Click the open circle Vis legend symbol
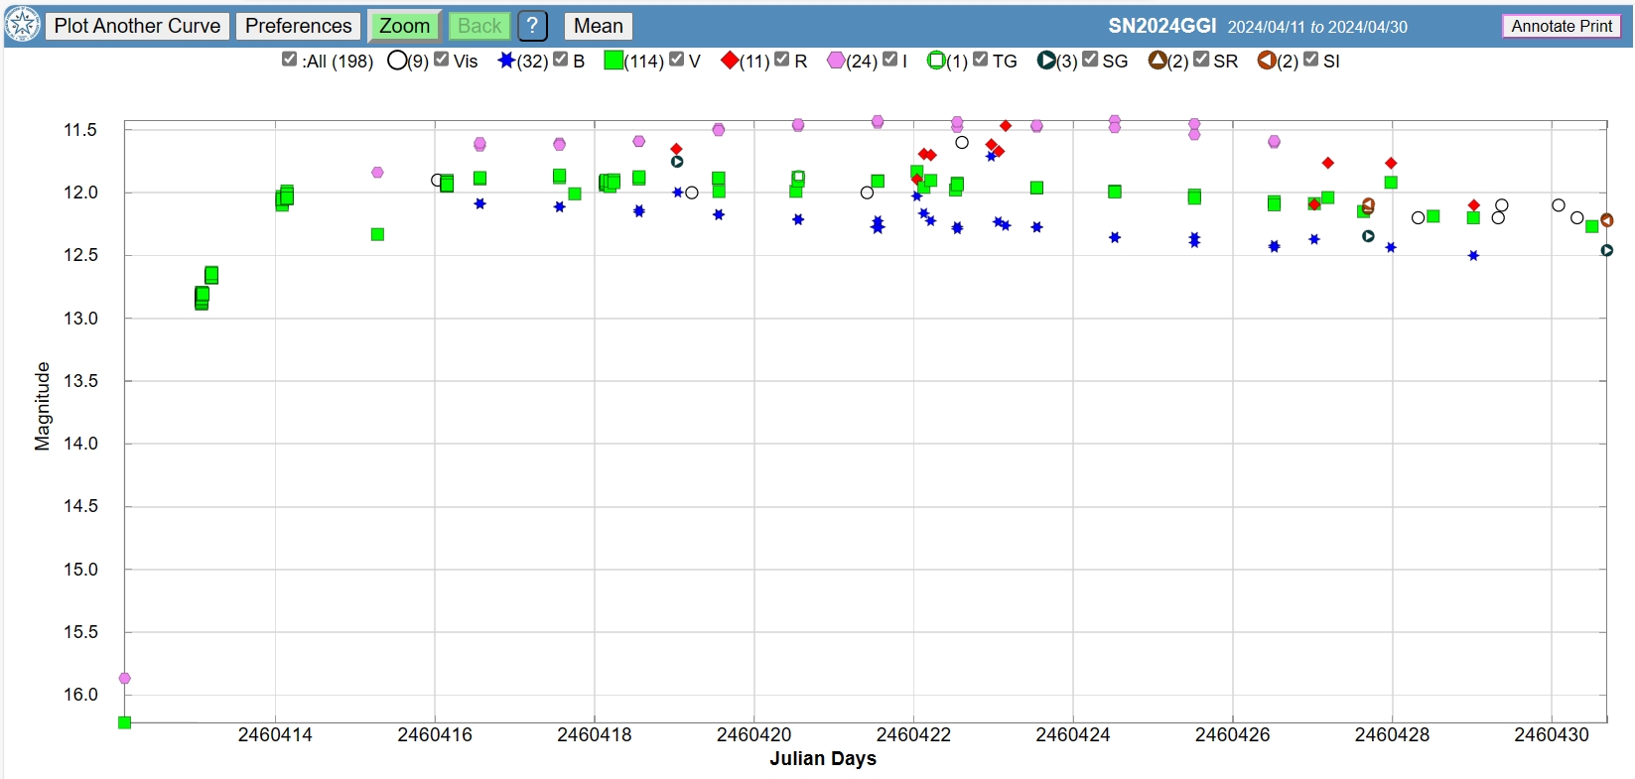Screen dimensions: 1635x779 (397, 61)
